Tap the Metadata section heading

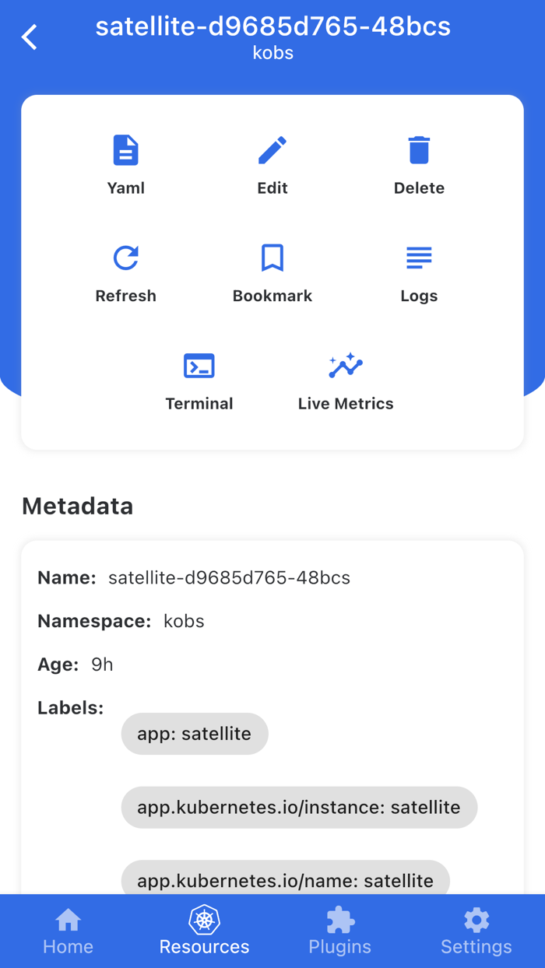coord(77,506)
